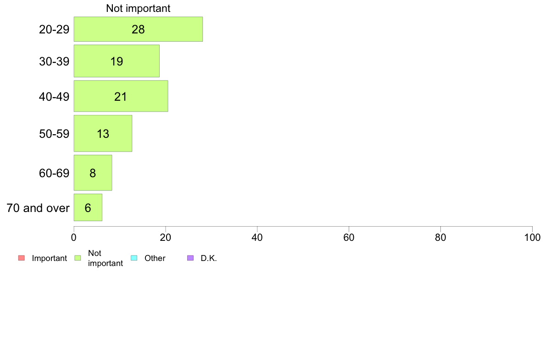
Task: Select the 60-69 bar showing 8
Action: (x=93, y=173)
